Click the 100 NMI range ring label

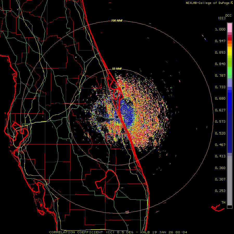click(117, 21)
